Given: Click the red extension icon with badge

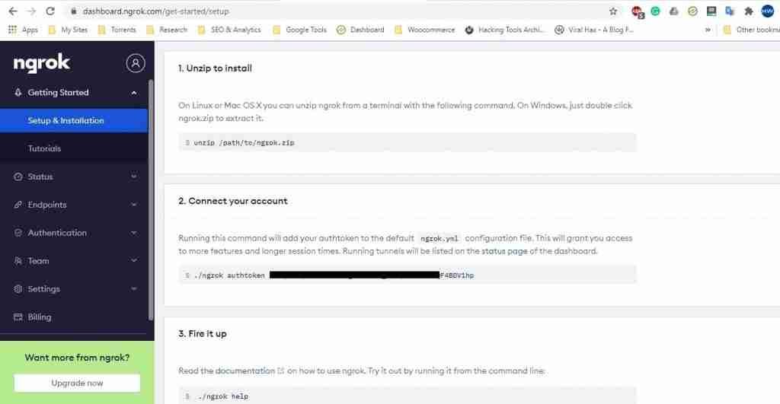Looking at the screenshot, I should tap(637, 11).
